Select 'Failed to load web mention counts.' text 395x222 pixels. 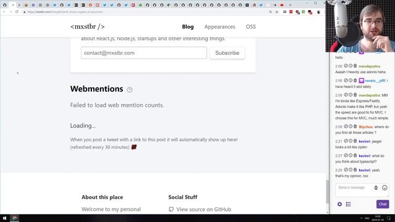(117, 105)
